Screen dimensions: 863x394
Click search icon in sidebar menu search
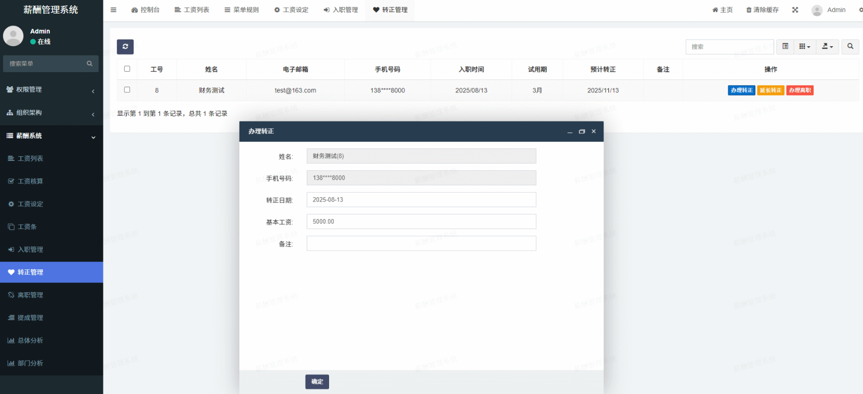pyautogui.click(x=89, y=64)
